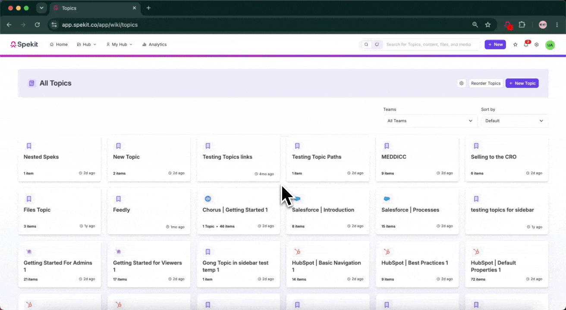Click "72 items" on HubSpot | Default Properties 1
Screen dimensions: 566x310
click(478, 279)
